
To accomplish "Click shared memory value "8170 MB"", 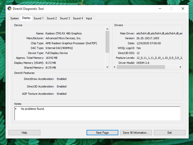I will pyautogui.click(x=51, y=68).
